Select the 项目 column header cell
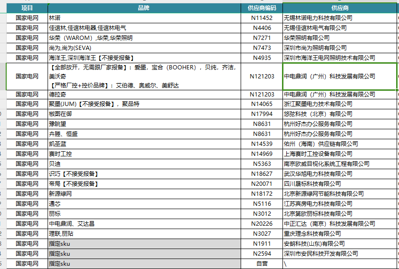The height and width of the screenshot is (269, 399). coord(27,8)
